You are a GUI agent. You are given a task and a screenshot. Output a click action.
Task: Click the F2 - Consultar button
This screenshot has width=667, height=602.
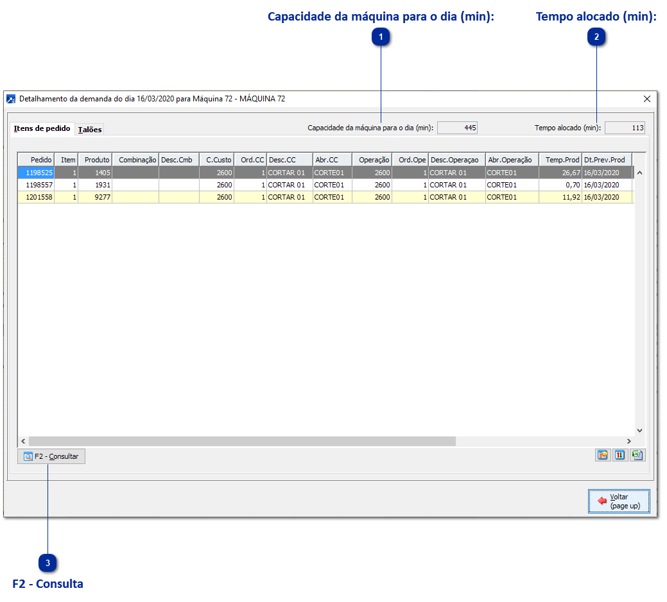51,456
